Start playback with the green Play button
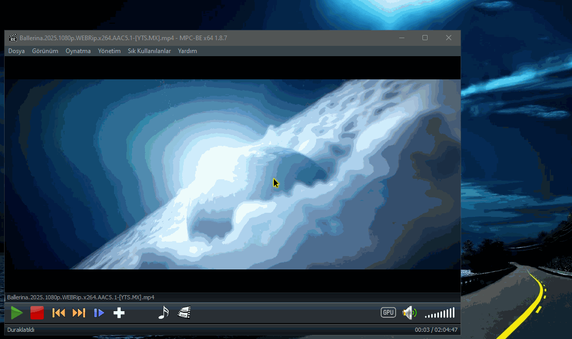This screenshot has height=339, width=572. [x=17, y=313]
